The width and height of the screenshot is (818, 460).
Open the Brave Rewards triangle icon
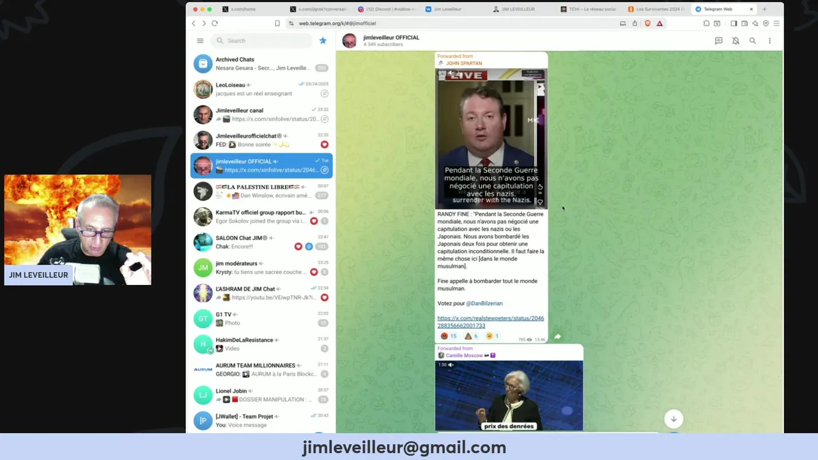(660, 24)
